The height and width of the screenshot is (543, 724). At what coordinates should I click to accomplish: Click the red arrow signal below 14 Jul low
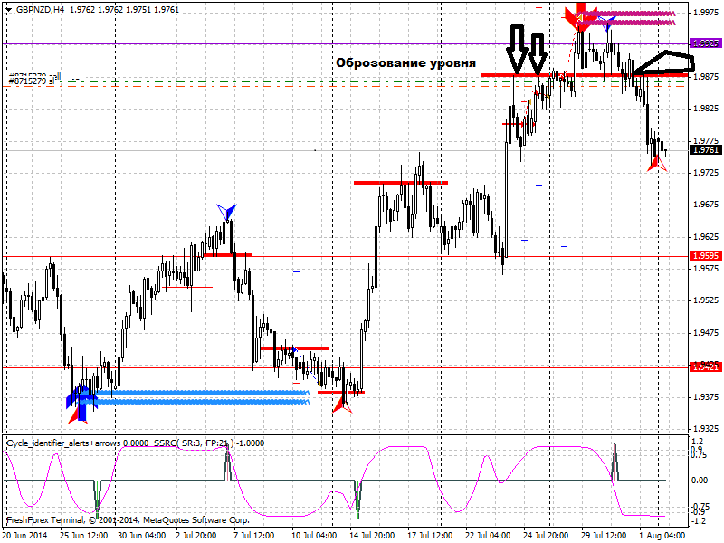342,405
